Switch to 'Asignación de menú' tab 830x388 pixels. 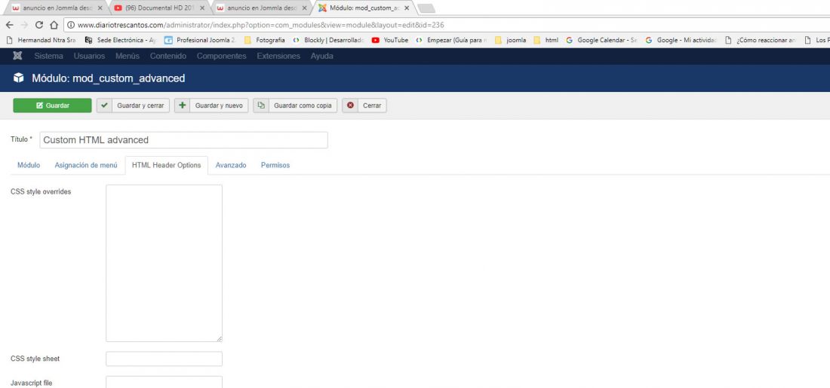pos(86,166)
